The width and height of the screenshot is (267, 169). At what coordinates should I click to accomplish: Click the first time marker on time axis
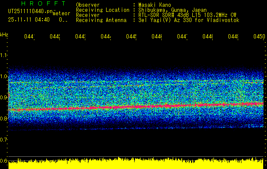point(29,37)
